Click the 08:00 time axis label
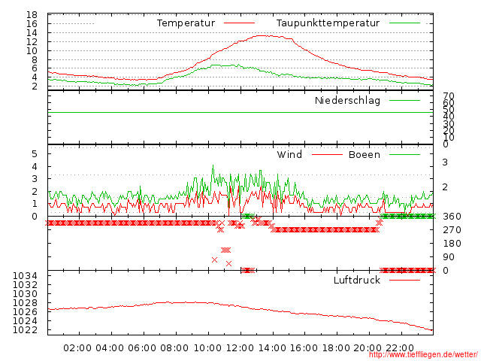The height and width of the screenshot is (361, 481). [174, 348]
